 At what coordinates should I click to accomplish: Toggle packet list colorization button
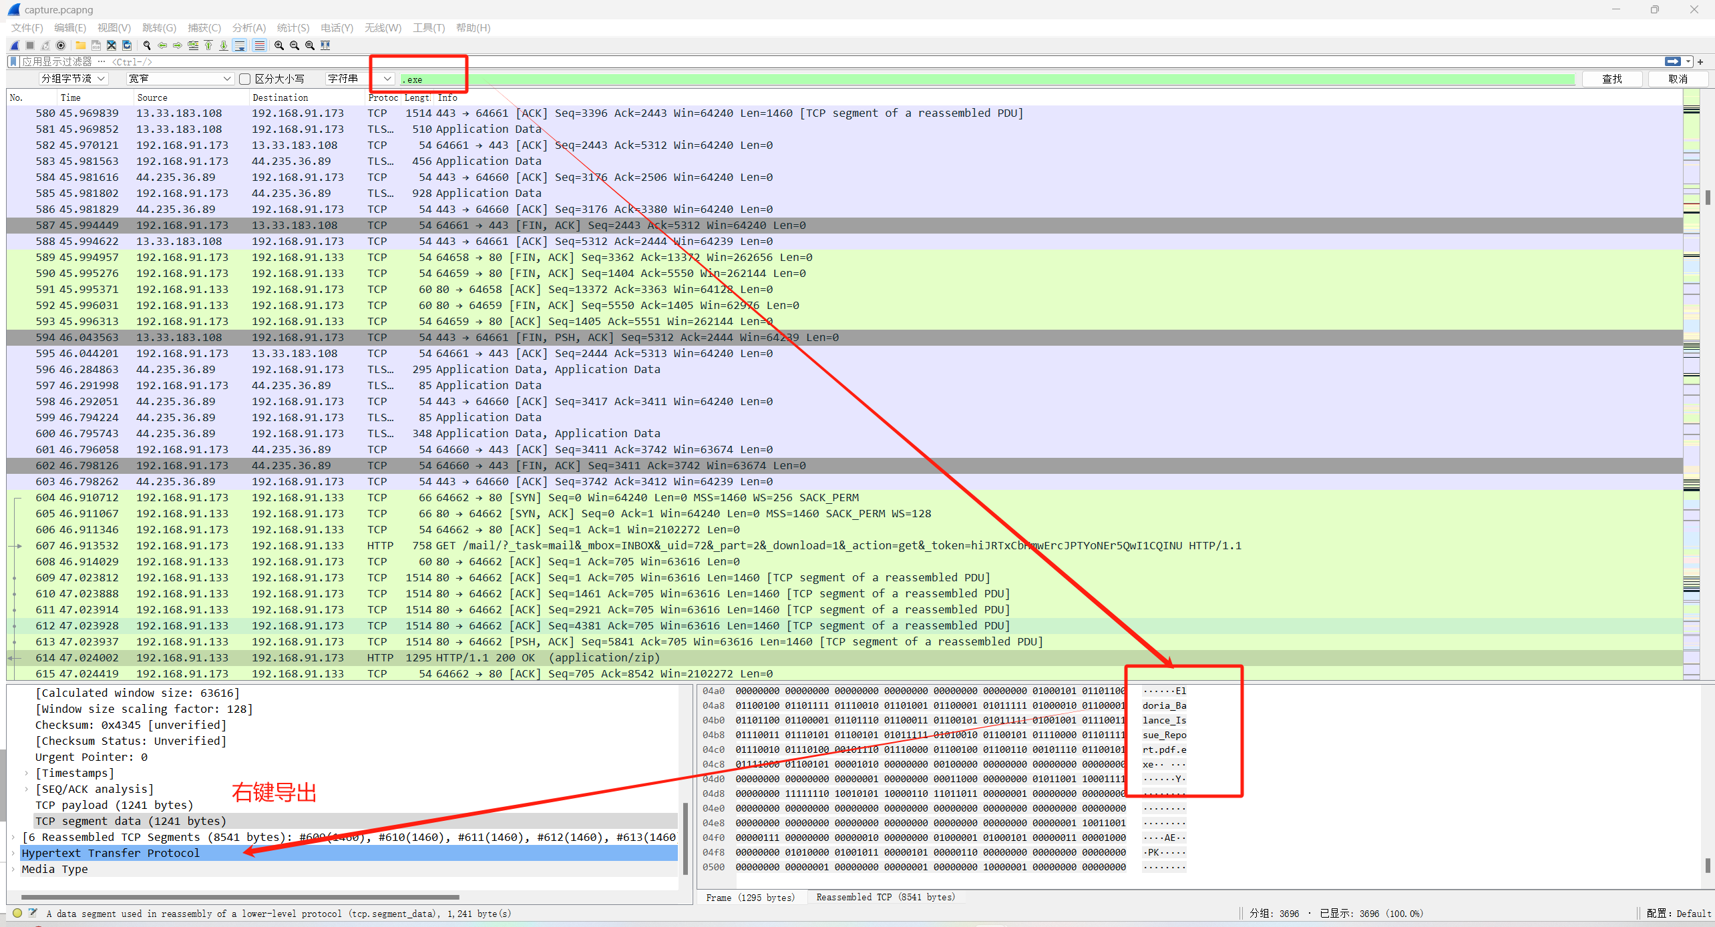pos(259,45)
